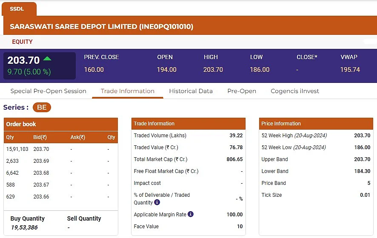This screenshot has height=238, width=377.
Task: Click 52 Week High value 203.70
Action: tap(362, 136)
